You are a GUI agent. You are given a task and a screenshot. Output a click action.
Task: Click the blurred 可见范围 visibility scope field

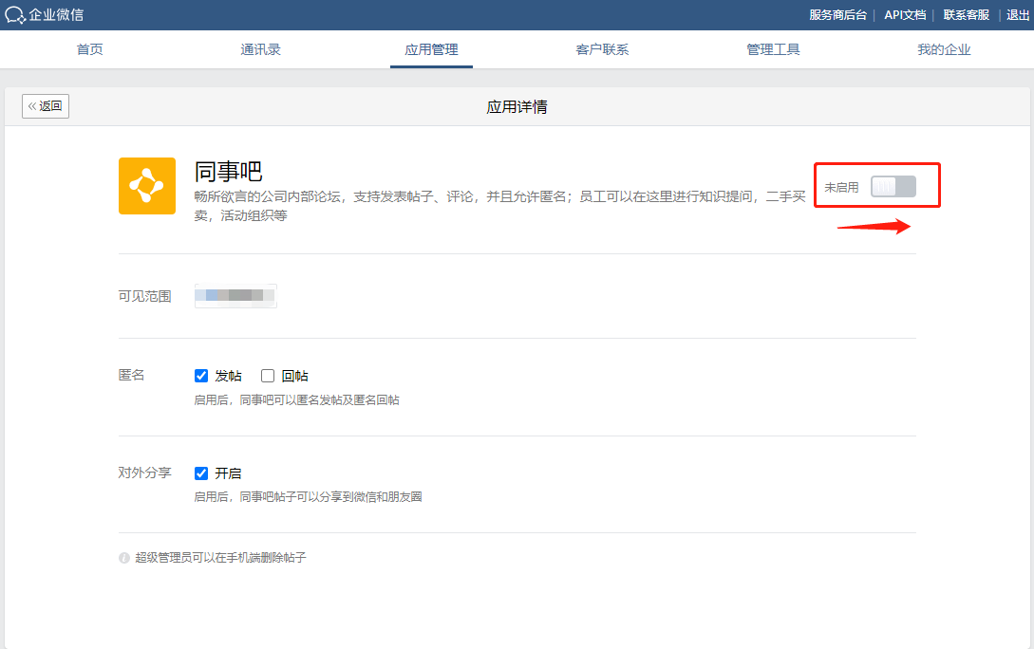[x=235, y=296]
